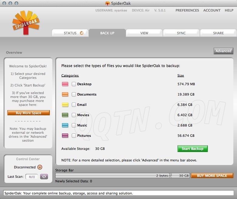Tick the Pictures checkbox
Viewport: 237px width, 199px height.
tap(74, 136)
